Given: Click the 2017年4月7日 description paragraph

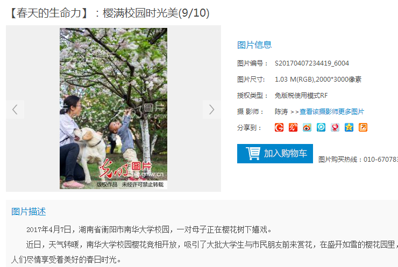Looking at the screenshot, I should 149,230.
